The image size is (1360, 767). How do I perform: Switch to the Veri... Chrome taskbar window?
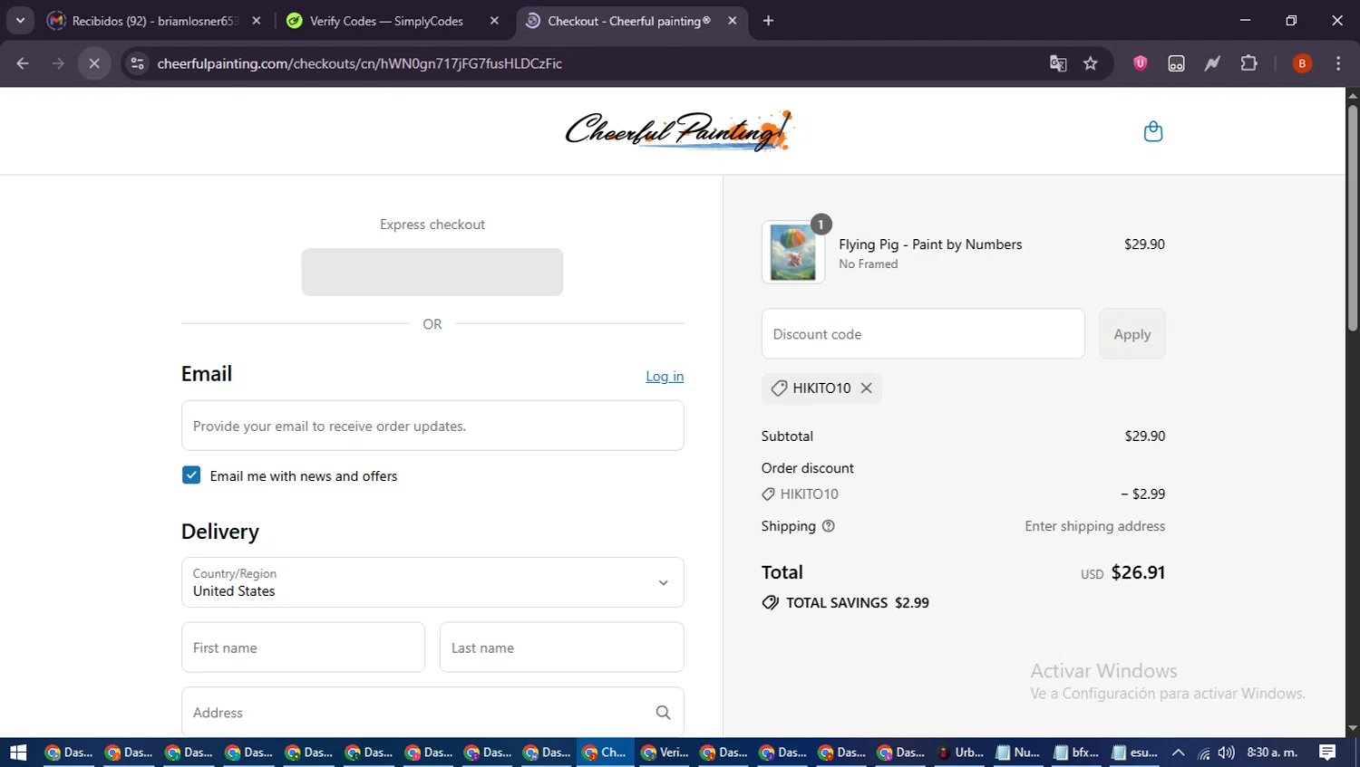tap(665, 753)
